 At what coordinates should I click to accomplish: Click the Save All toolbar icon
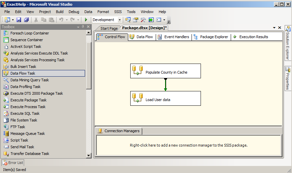(27, 20)
